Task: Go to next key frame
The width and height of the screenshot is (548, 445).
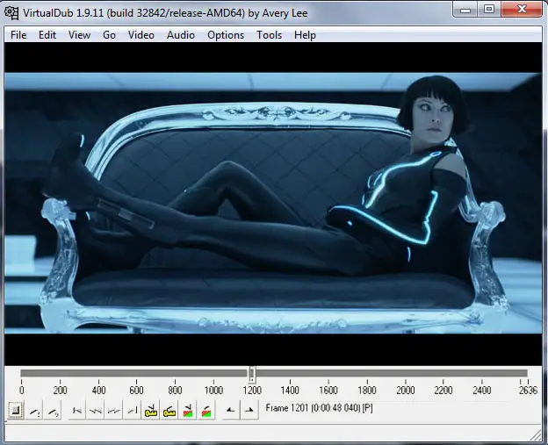Action: point(169,410)
